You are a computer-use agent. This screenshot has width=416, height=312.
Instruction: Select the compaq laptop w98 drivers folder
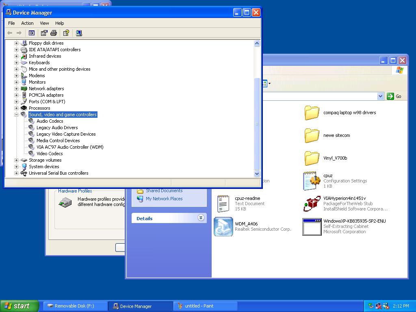click(312, 113)
